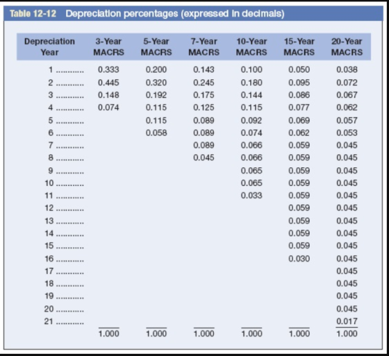Click the 0.144 value in 10-Year column

click(x=251, y=95)
